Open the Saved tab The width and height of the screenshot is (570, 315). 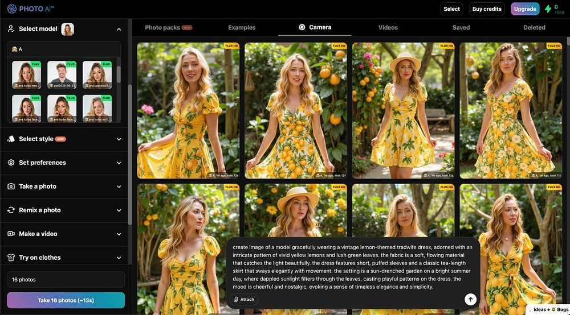coord(461,27)
